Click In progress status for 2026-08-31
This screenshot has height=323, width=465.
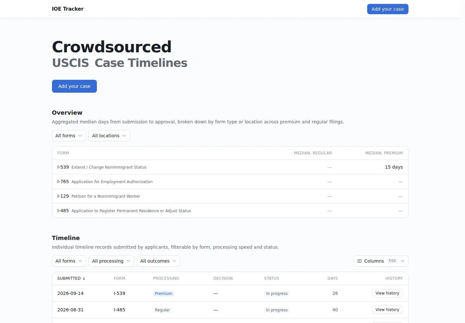click(x=277, y=310)
